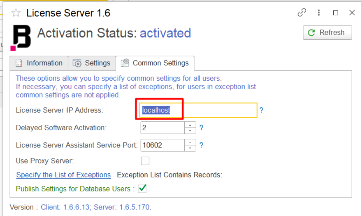Image resolution: width=361 pixels, height=216 pixels.
Task: Click the black B application logo
Action: point(21,37)
